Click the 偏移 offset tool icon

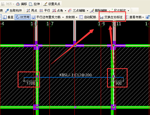point(18,4)
